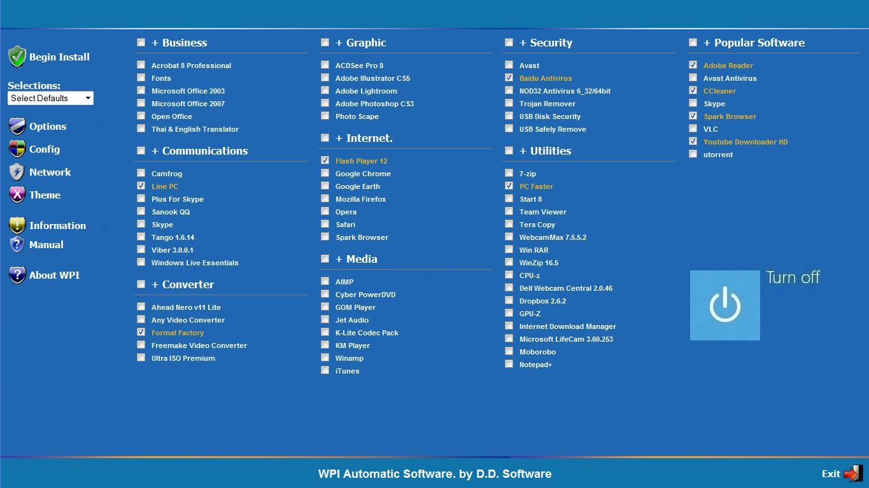This screenshot has height=488, width=869.
Task: Click the "Dropbox 2.6.2" label
Action: 542,301
